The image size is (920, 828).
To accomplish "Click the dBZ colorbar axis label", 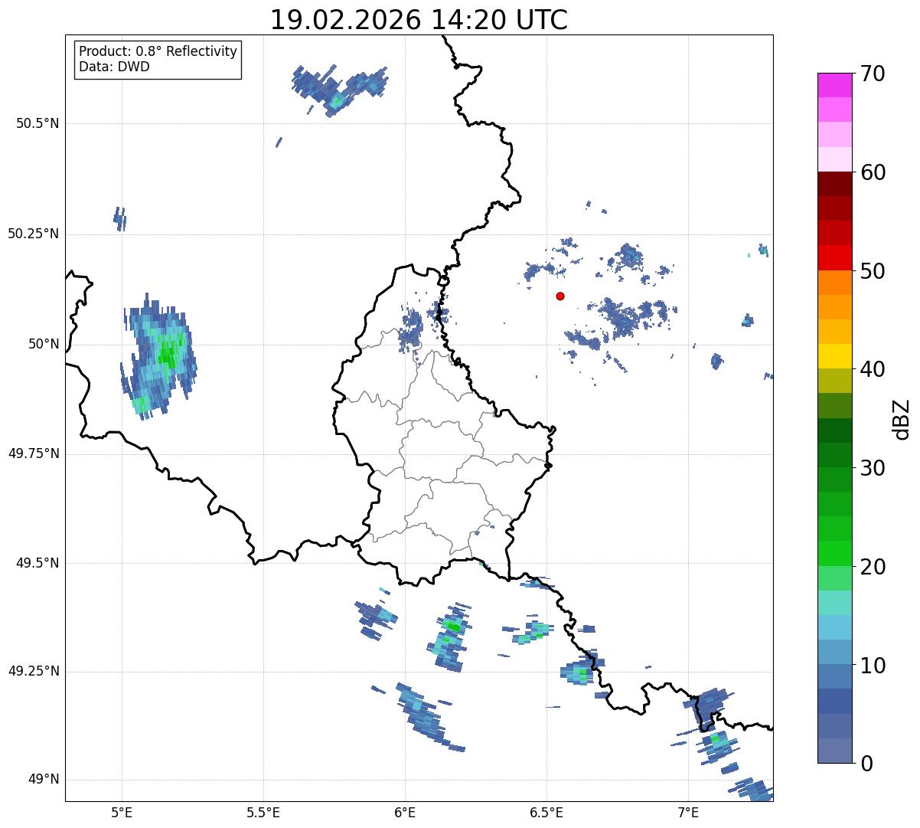I will tap(902, 418).
